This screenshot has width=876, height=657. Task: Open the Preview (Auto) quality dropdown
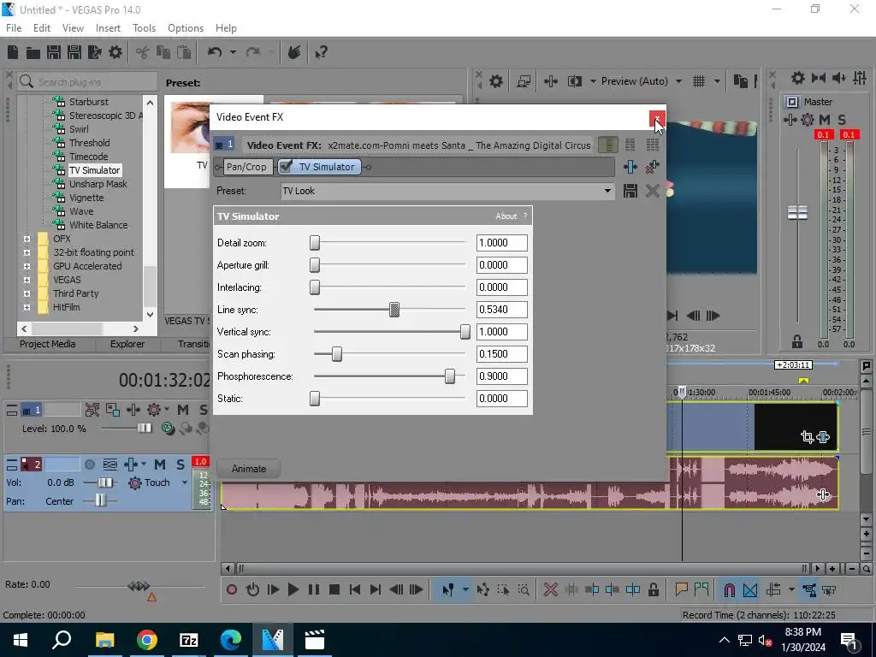pos(678,81)
